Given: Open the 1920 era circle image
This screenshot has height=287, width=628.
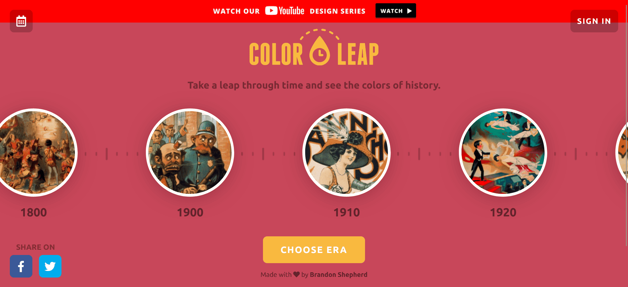Looking at the screenshot, I should (x=503, y=152).
